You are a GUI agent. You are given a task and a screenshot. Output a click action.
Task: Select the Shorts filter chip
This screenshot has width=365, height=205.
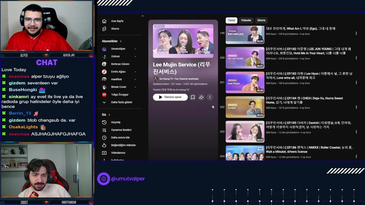(x=261, y=20)
